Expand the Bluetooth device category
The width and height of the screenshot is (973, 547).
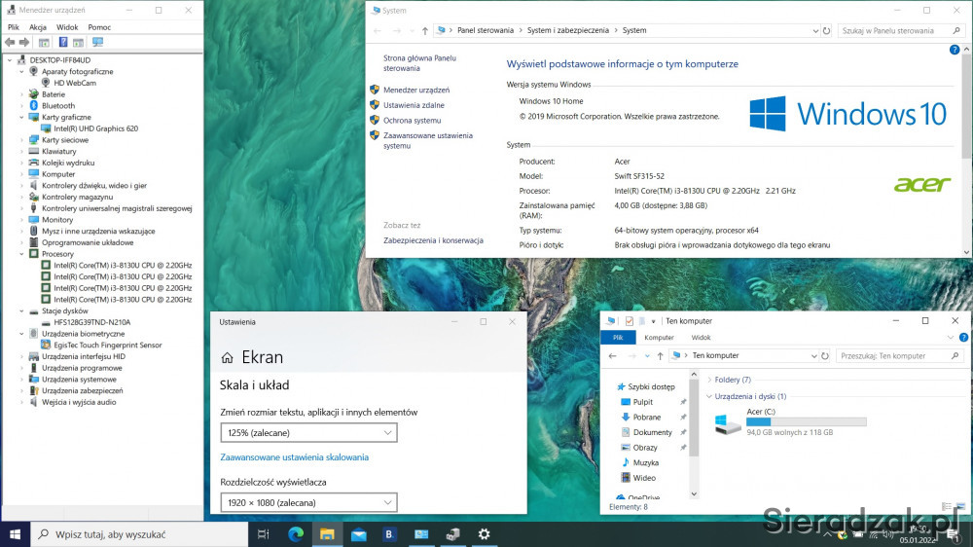21,106
